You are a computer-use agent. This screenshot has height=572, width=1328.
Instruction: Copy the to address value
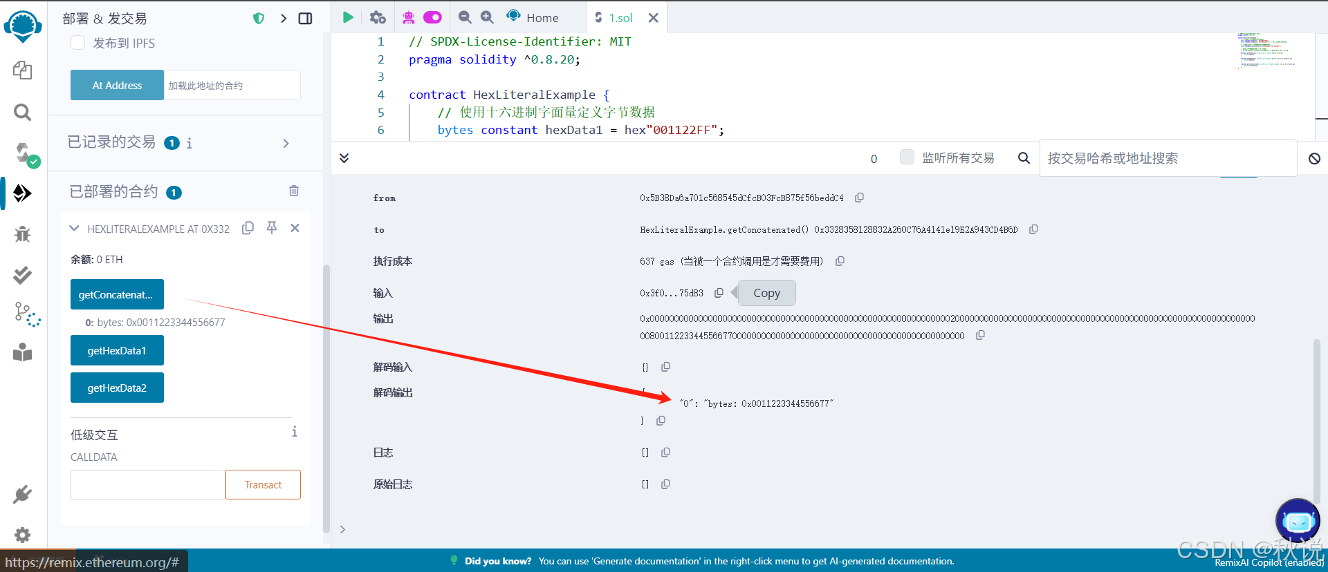click(x=1033, y=229)
